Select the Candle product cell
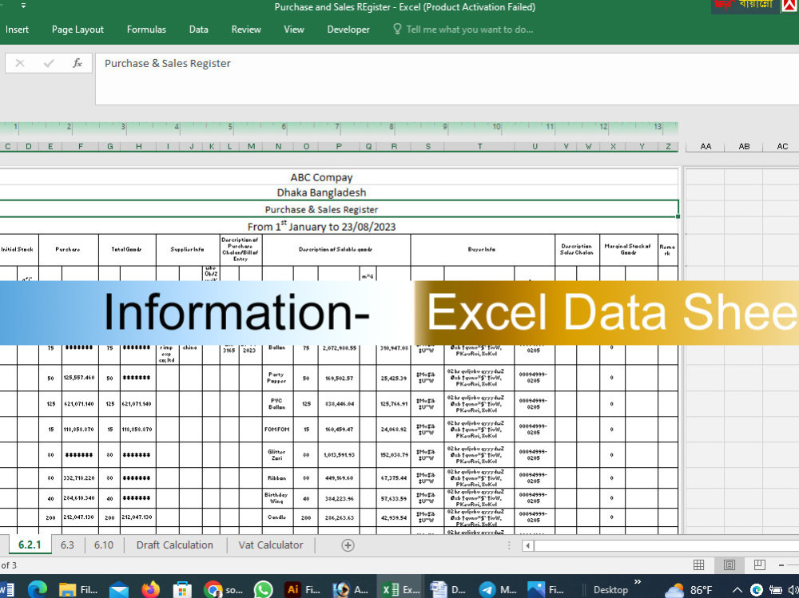 [x=277, y=517]
